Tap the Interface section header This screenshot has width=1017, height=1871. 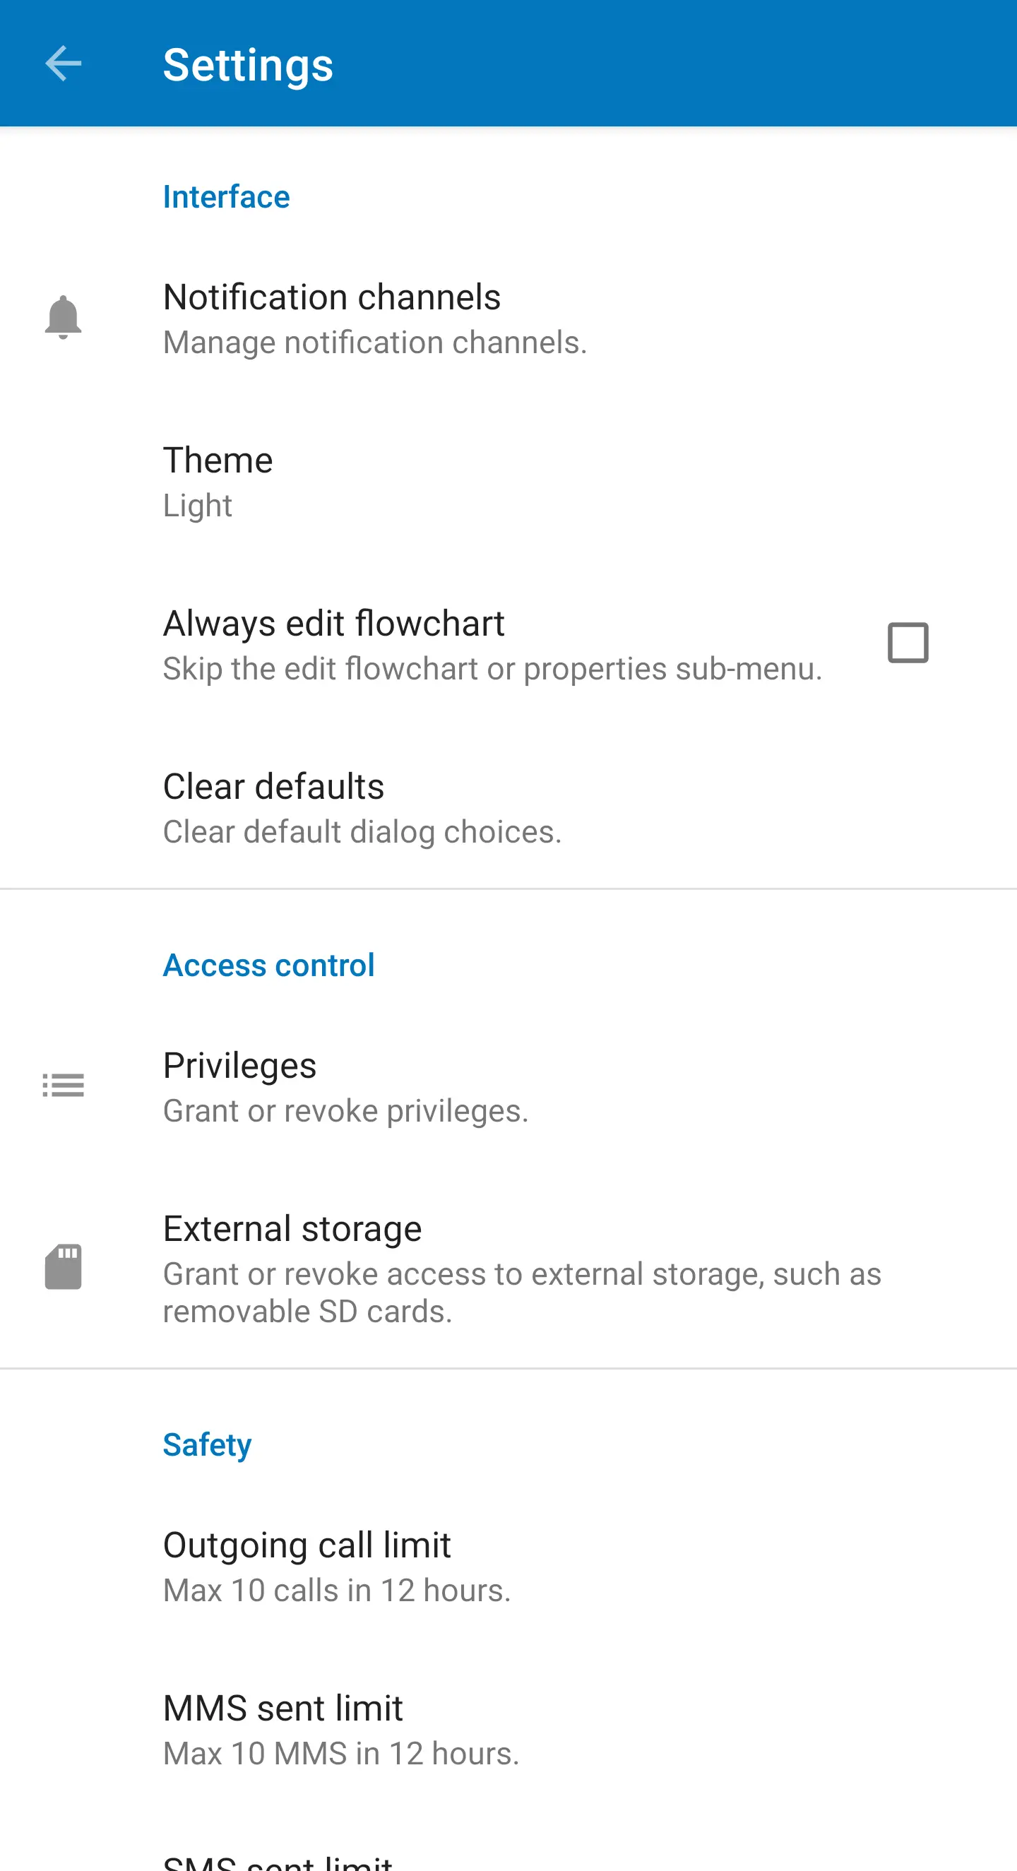pos(226,198)
